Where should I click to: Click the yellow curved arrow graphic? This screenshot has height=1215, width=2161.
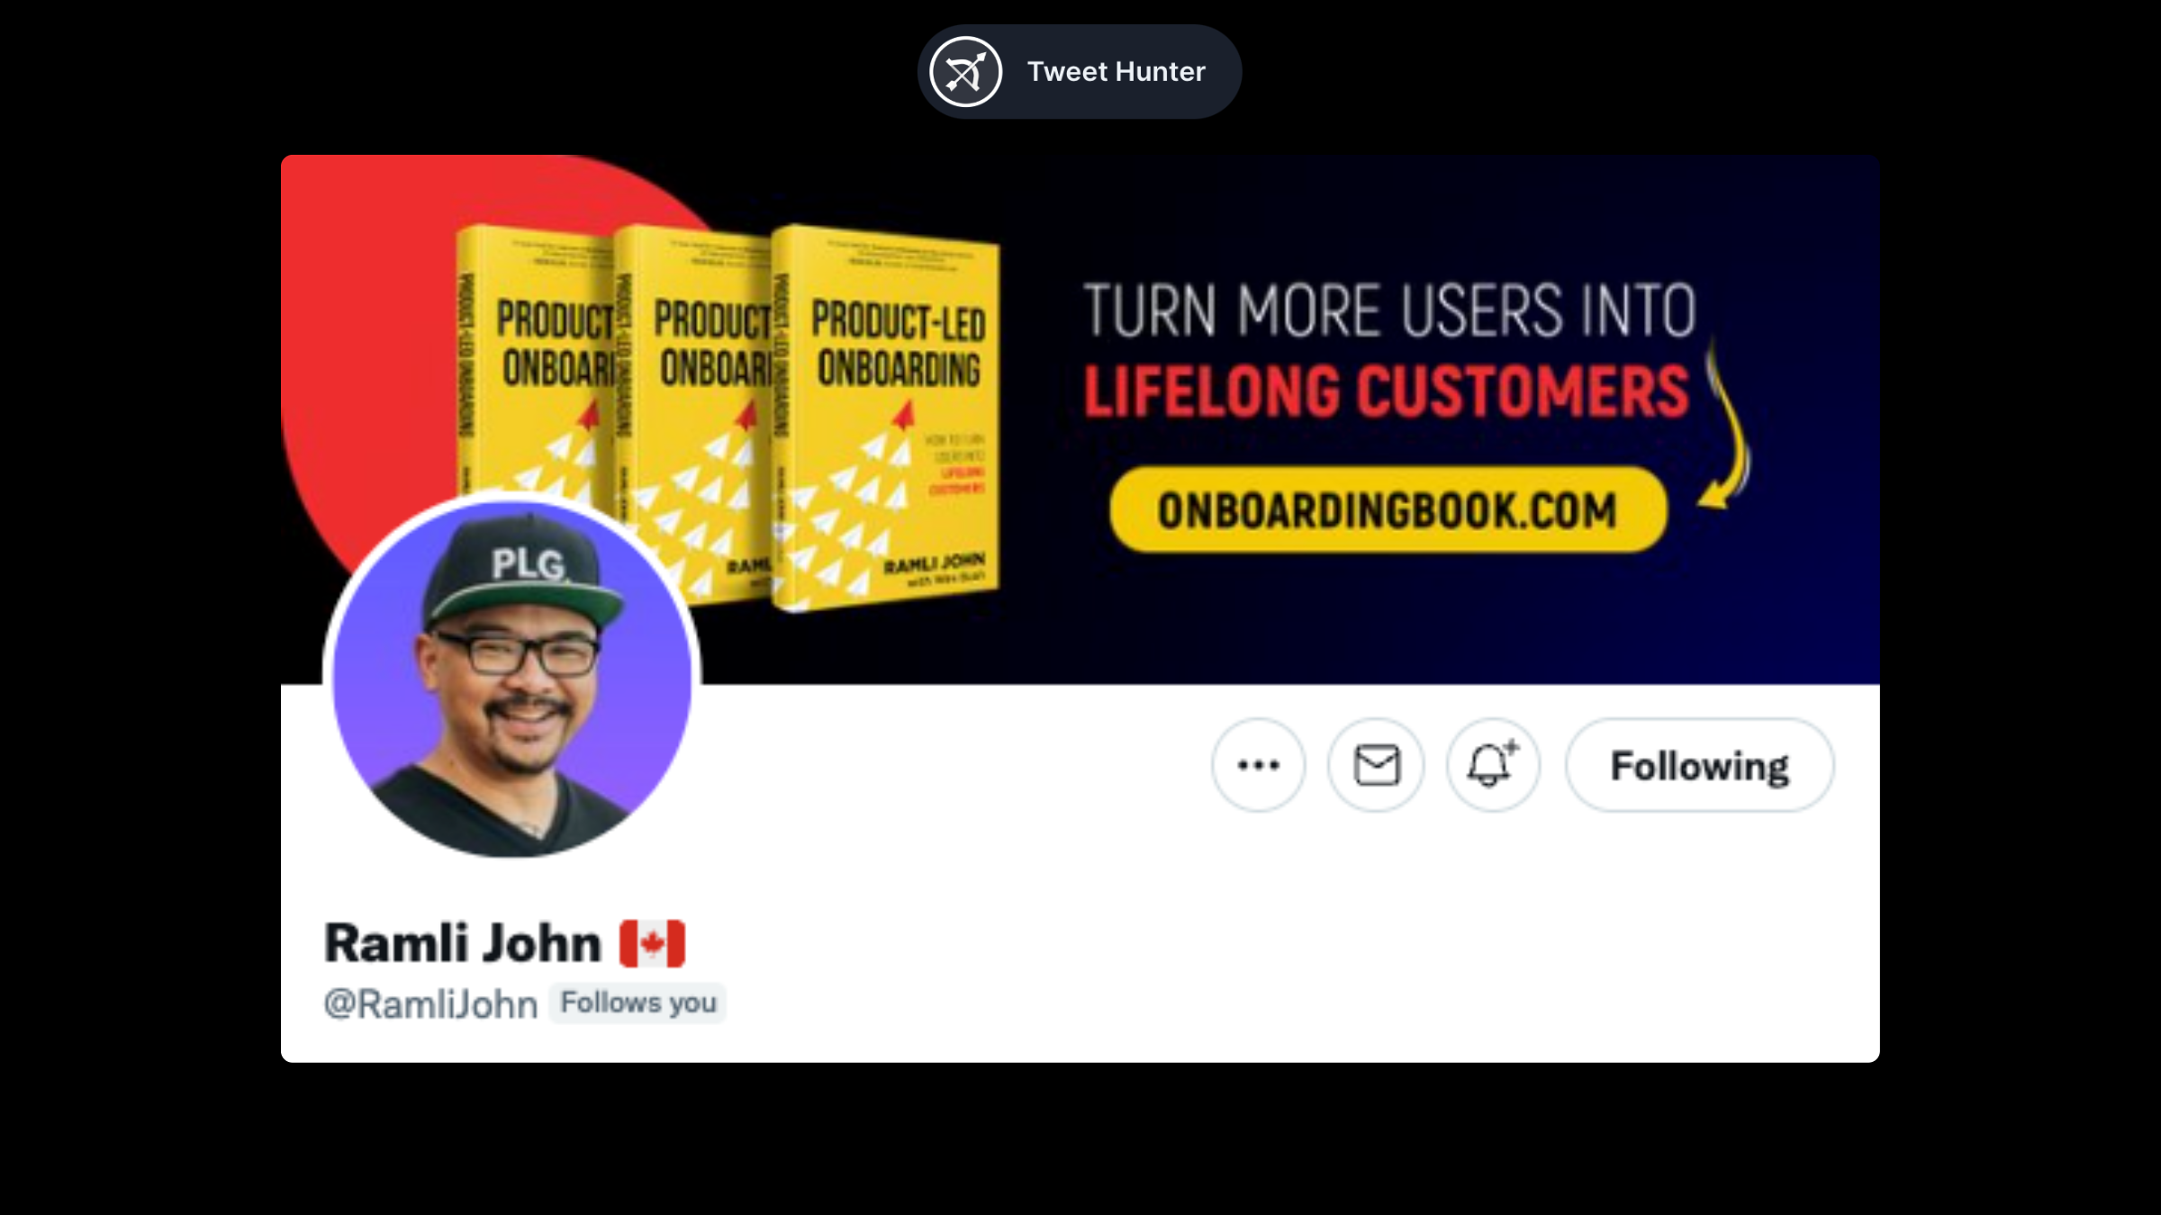(1724, 423)
